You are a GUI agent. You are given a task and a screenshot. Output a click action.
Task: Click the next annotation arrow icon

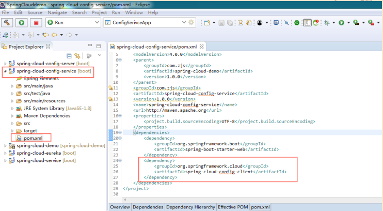click(x=16, y=35)
